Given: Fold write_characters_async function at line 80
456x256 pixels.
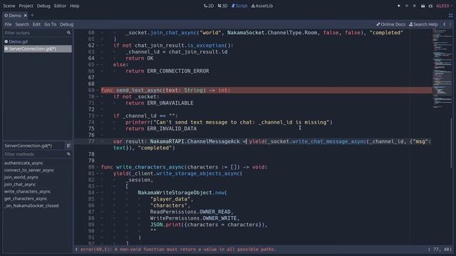Looking at the screenshot, I should tap(98, 167).
